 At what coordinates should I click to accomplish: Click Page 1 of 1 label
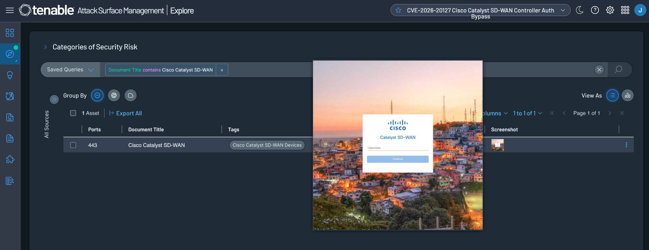coord(587,113)
